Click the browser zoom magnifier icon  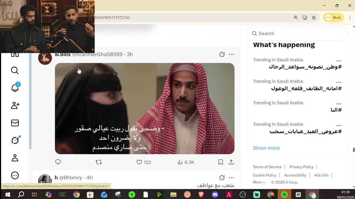point(296,17)
